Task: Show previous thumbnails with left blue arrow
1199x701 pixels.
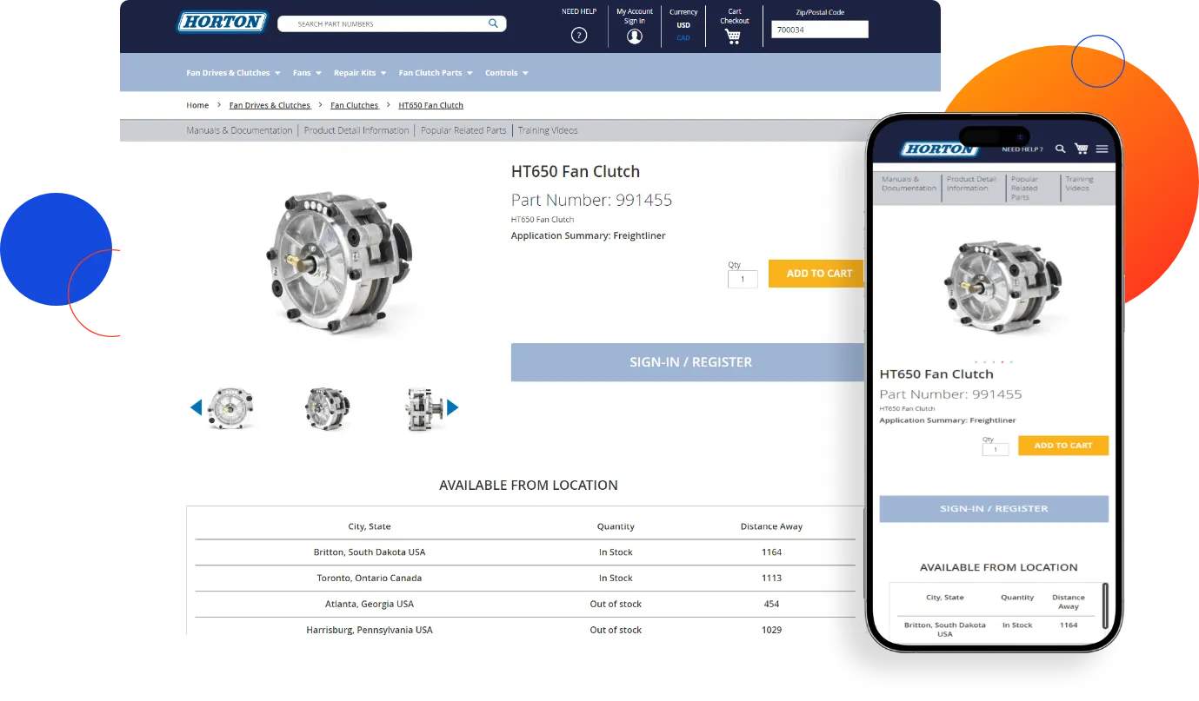Action: [196, 407]
